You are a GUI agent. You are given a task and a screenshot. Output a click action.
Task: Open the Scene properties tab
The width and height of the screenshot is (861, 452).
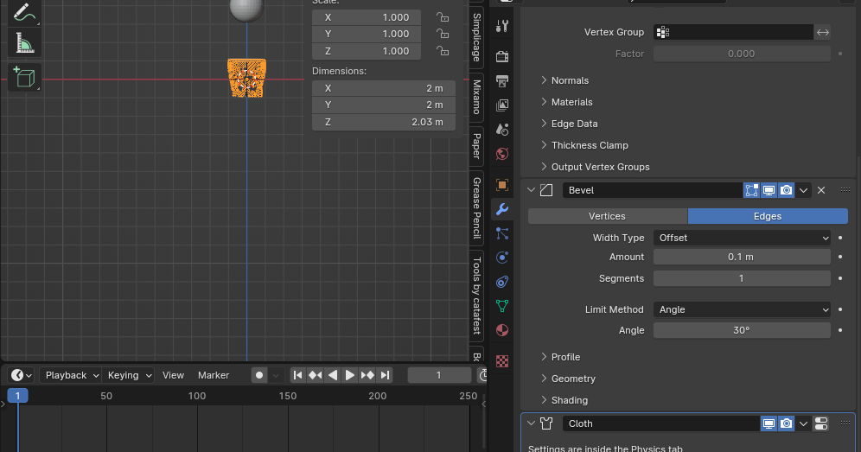click(502, 129)
